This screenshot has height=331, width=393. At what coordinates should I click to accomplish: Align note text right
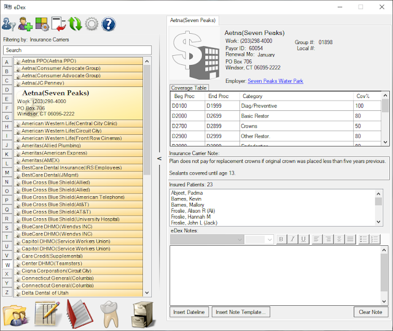[x=328, y=240]
